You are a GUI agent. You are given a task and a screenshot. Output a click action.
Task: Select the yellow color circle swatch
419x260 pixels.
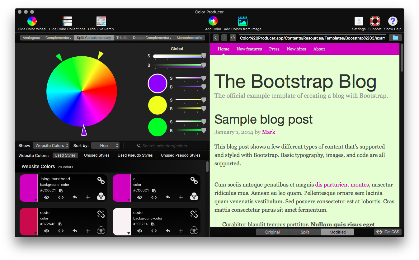[x=158, y=105]
